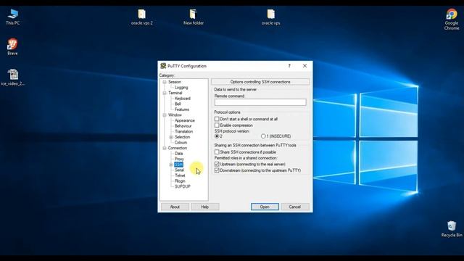Image resolution: width=464 pixels, height=261 pixels.
Task: Open oracle vps 2 folder
Action: coord(142,17)
